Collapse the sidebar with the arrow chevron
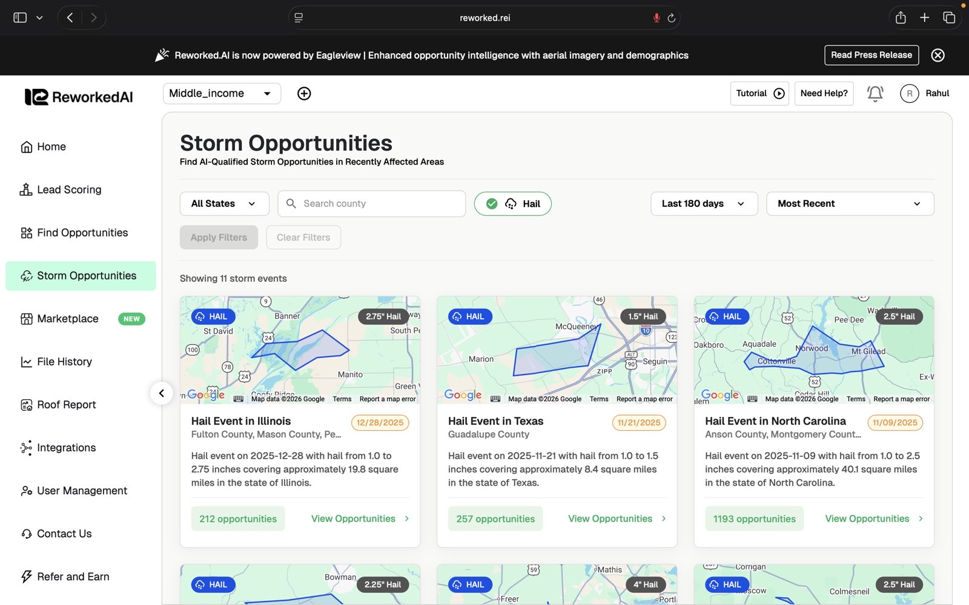The image size is (969, 605). pos(162,393)
